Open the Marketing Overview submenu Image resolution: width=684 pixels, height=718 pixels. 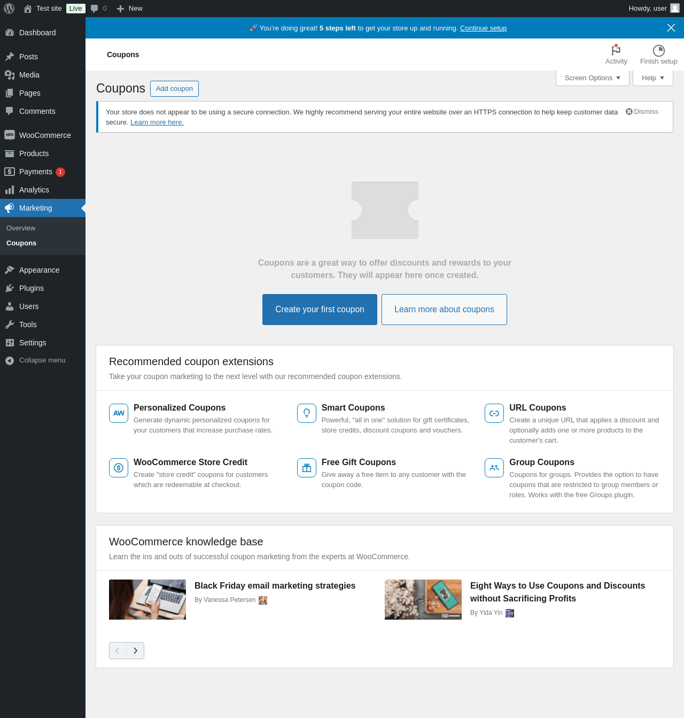point(21,228)
